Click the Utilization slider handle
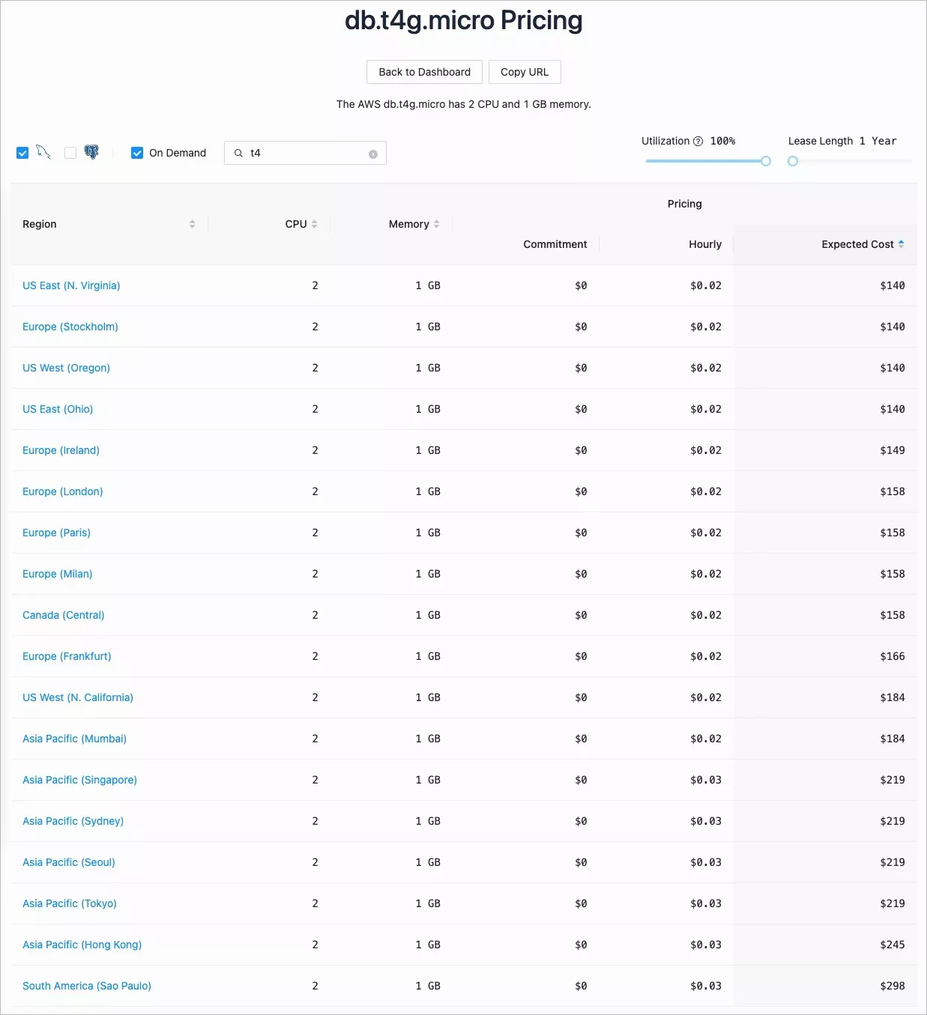The image size is (927, 1015). tap(765, 161)
